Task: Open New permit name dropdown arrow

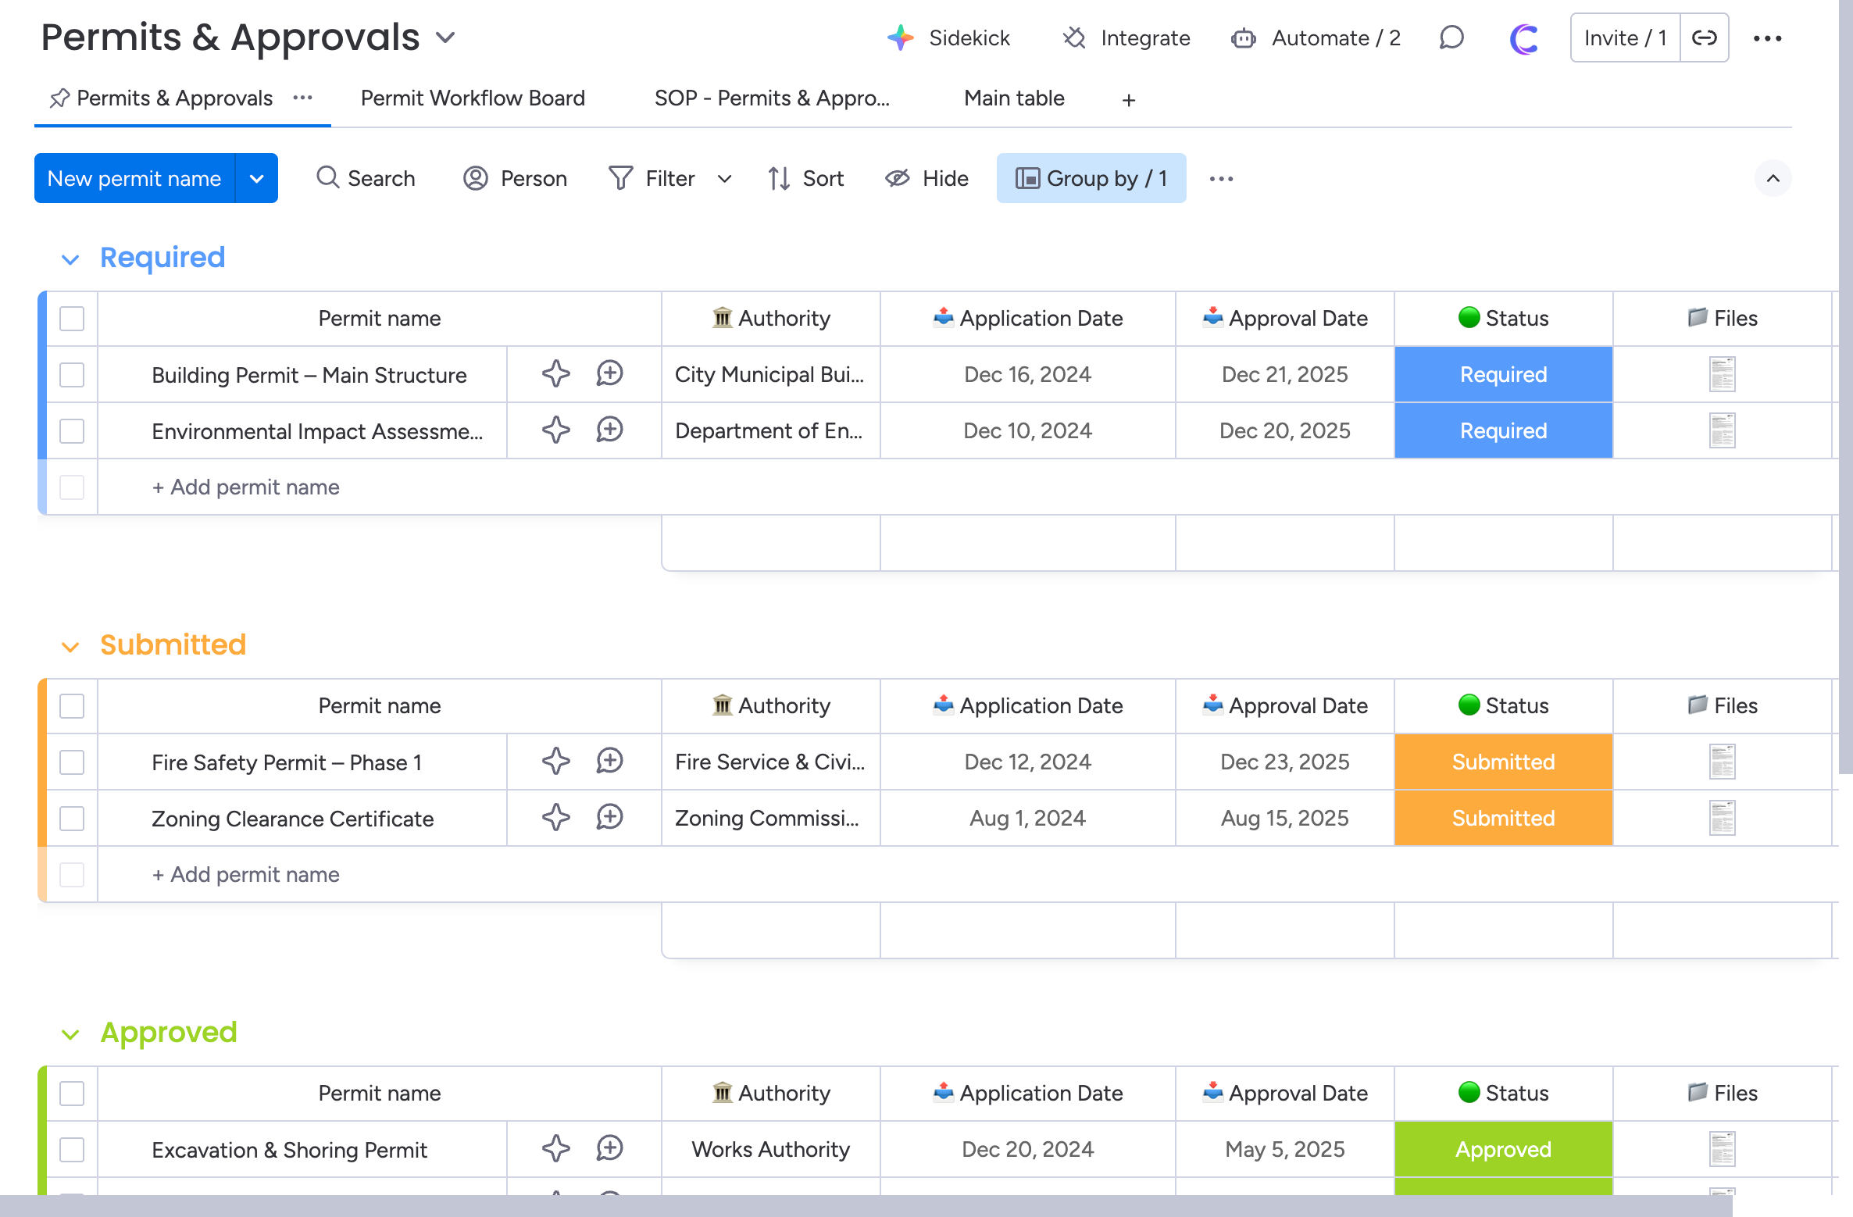Action: (x=256, y=178)
